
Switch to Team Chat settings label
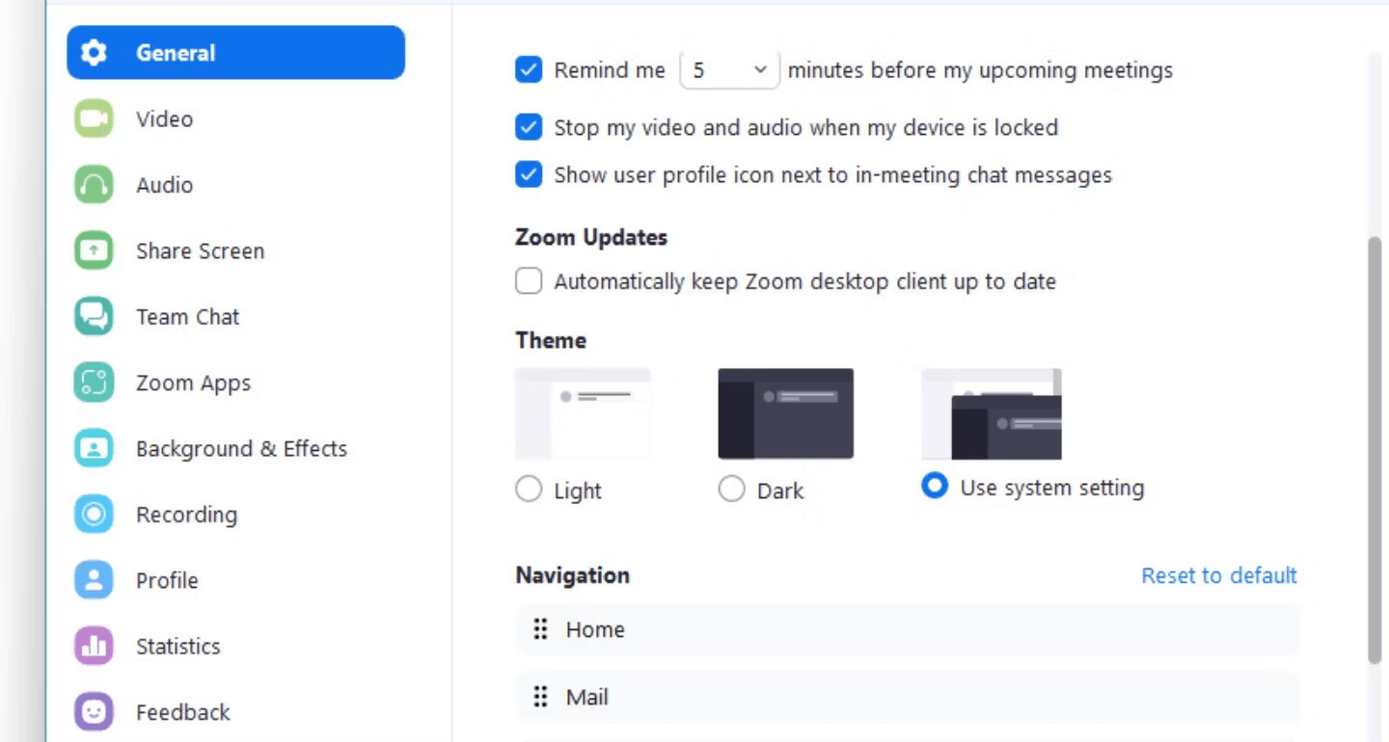[x=187, y=317]
